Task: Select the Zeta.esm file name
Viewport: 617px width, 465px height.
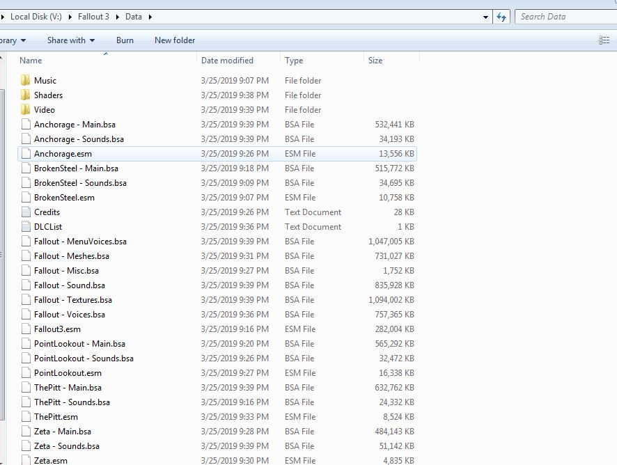Action: [x=50, y=460]
